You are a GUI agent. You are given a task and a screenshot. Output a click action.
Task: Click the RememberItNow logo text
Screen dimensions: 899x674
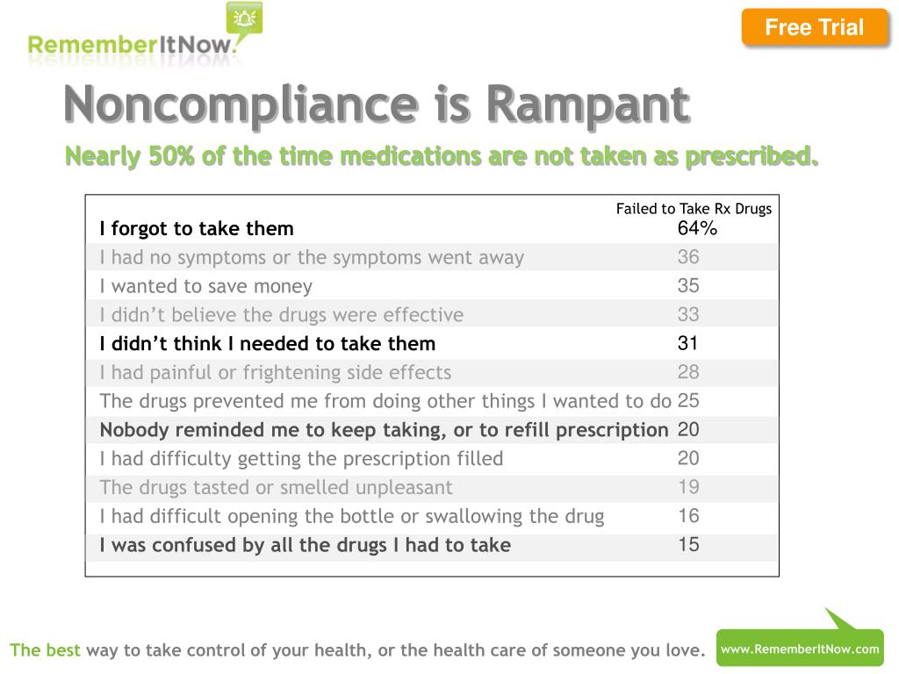[x=132, y=45]
